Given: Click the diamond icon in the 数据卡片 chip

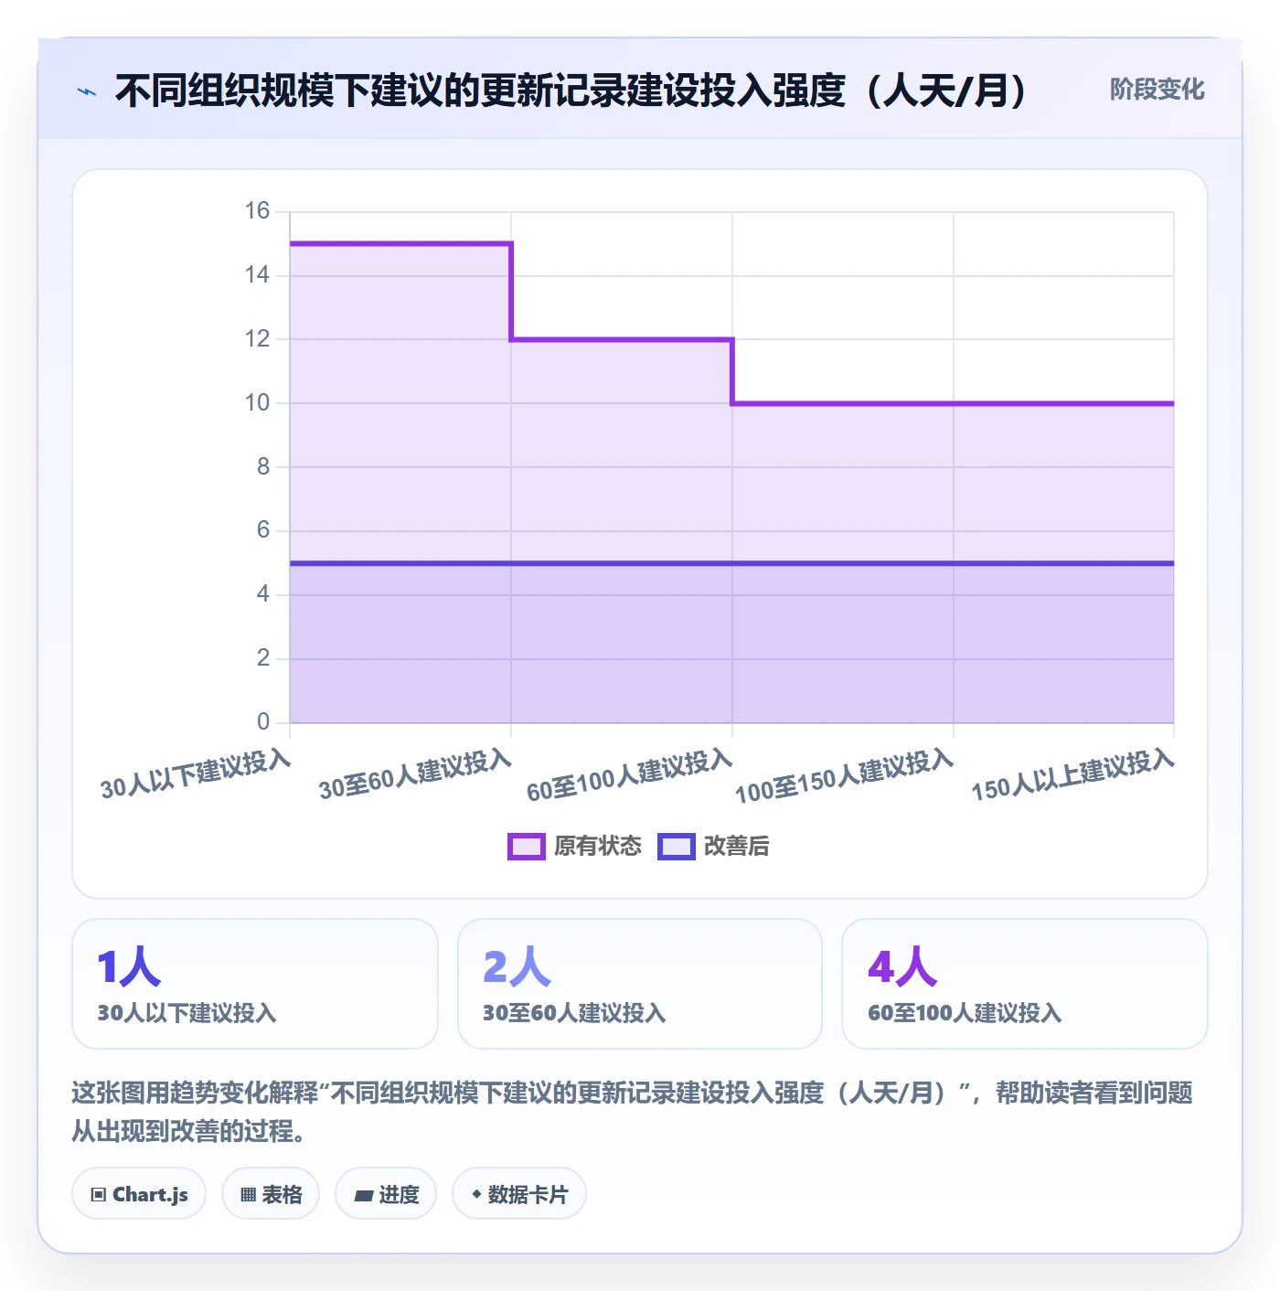Looking at the screenshot, I should click(x=476, y=1194).
